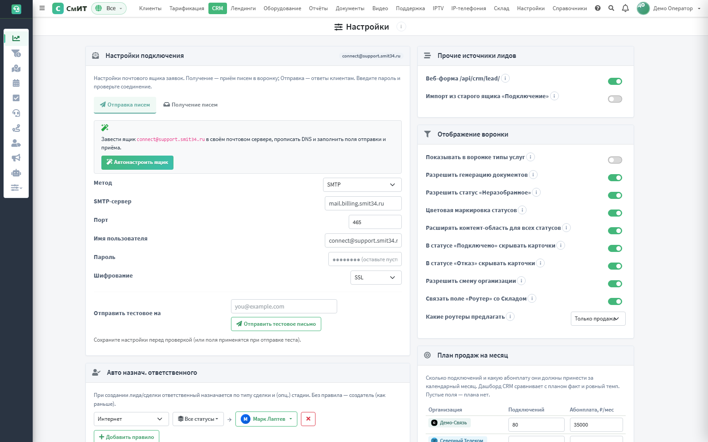Click info icon next to Связать поле Роутер

pyautogui.click(x=532, y=298)
